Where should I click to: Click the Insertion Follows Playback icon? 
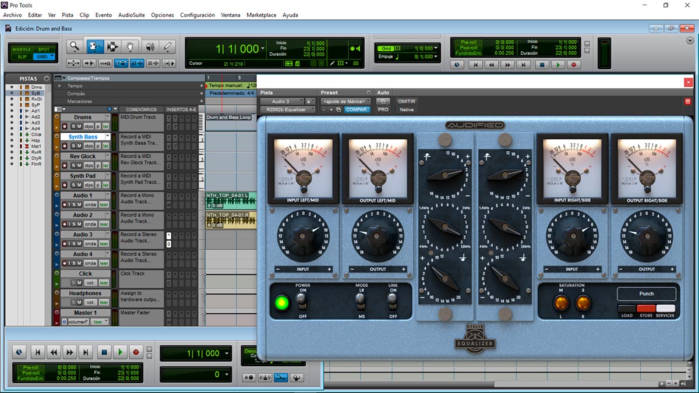coord(169,63)
